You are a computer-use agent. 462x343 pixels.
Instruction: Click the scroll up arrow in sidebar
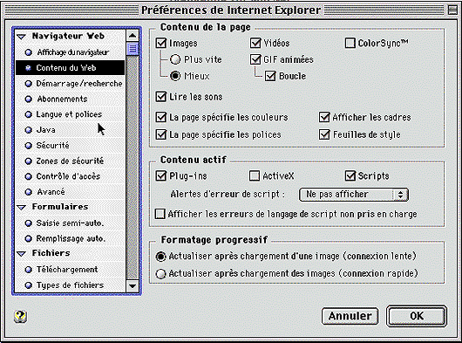pyautogui.click(x=132, y=36)
